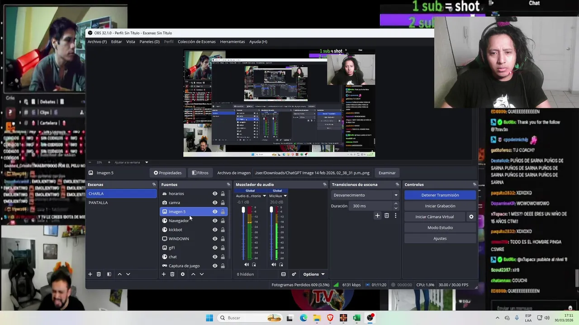The height and width of the screenshot is (325, 579).
Task: Undock the Fuentes panel icon
Action: pos(228,185)
